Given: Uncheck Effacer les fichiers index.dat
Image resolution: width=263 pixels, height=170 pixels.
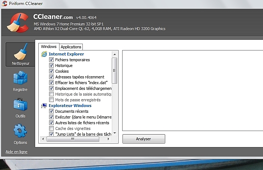Looking at the screenshot, I should point(52,83).
